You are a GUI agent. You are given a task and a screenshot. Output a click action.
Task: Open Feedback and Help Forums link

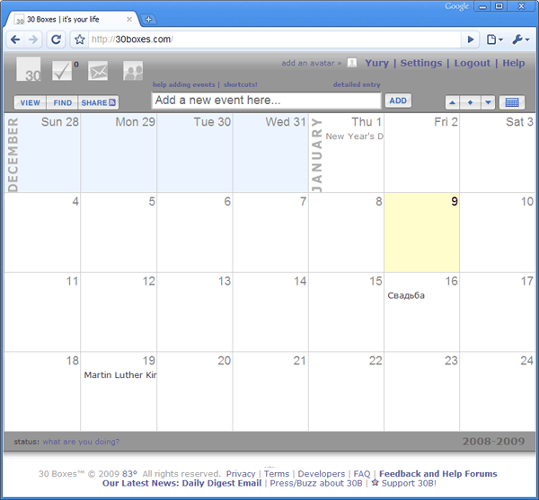tap(438, 474)
